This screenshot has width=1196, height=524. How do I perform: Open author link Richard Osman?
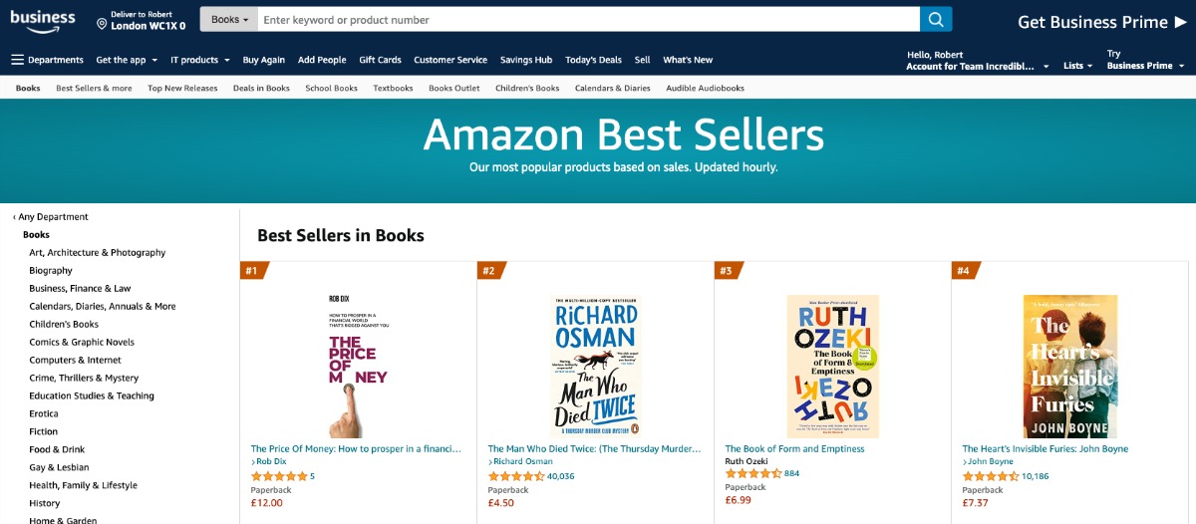524,462
